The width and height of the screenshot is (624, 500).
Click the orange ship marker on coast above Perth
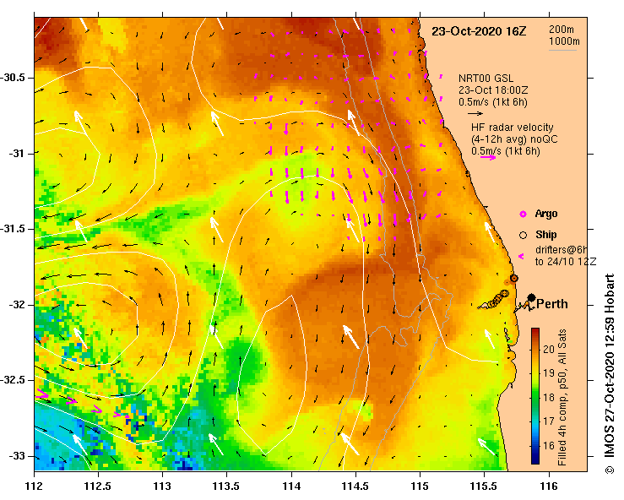click(513, 278)
